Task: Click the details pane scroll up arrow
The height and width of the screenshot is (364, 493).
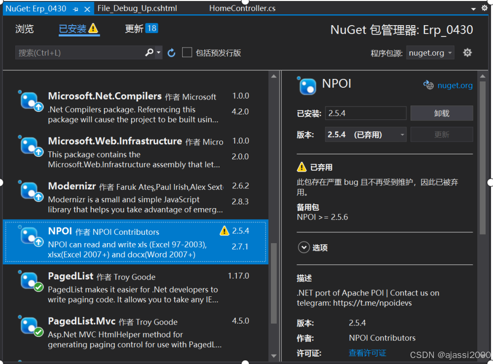Action: pos(483,76)
